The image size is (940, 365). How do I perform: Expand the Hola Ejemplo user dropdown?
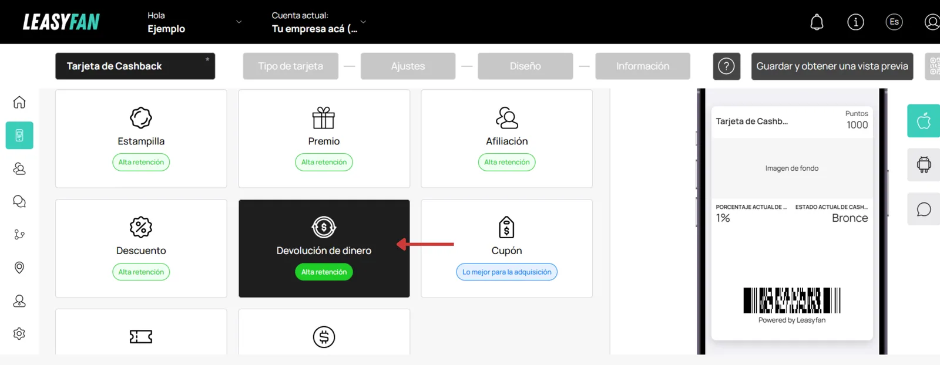(239, 22)
